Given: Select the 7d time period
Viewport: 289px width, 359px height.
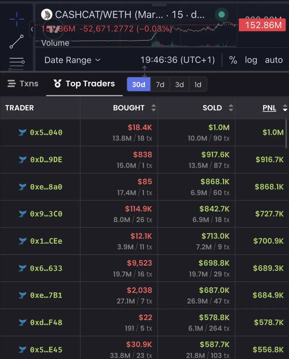Looking at the screenshot, I should (x=160, y=84).
